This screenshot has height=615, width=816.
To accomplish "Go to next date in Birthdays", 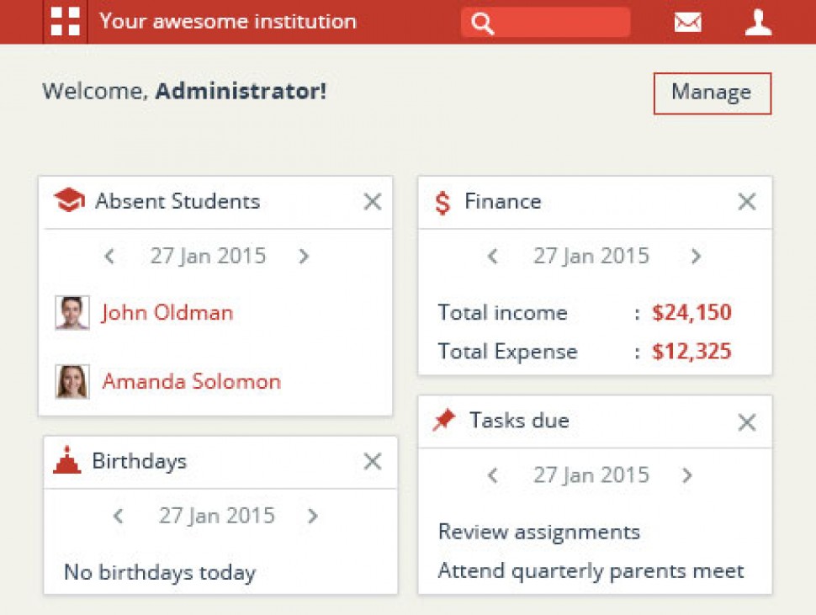I will click(313, 516).
